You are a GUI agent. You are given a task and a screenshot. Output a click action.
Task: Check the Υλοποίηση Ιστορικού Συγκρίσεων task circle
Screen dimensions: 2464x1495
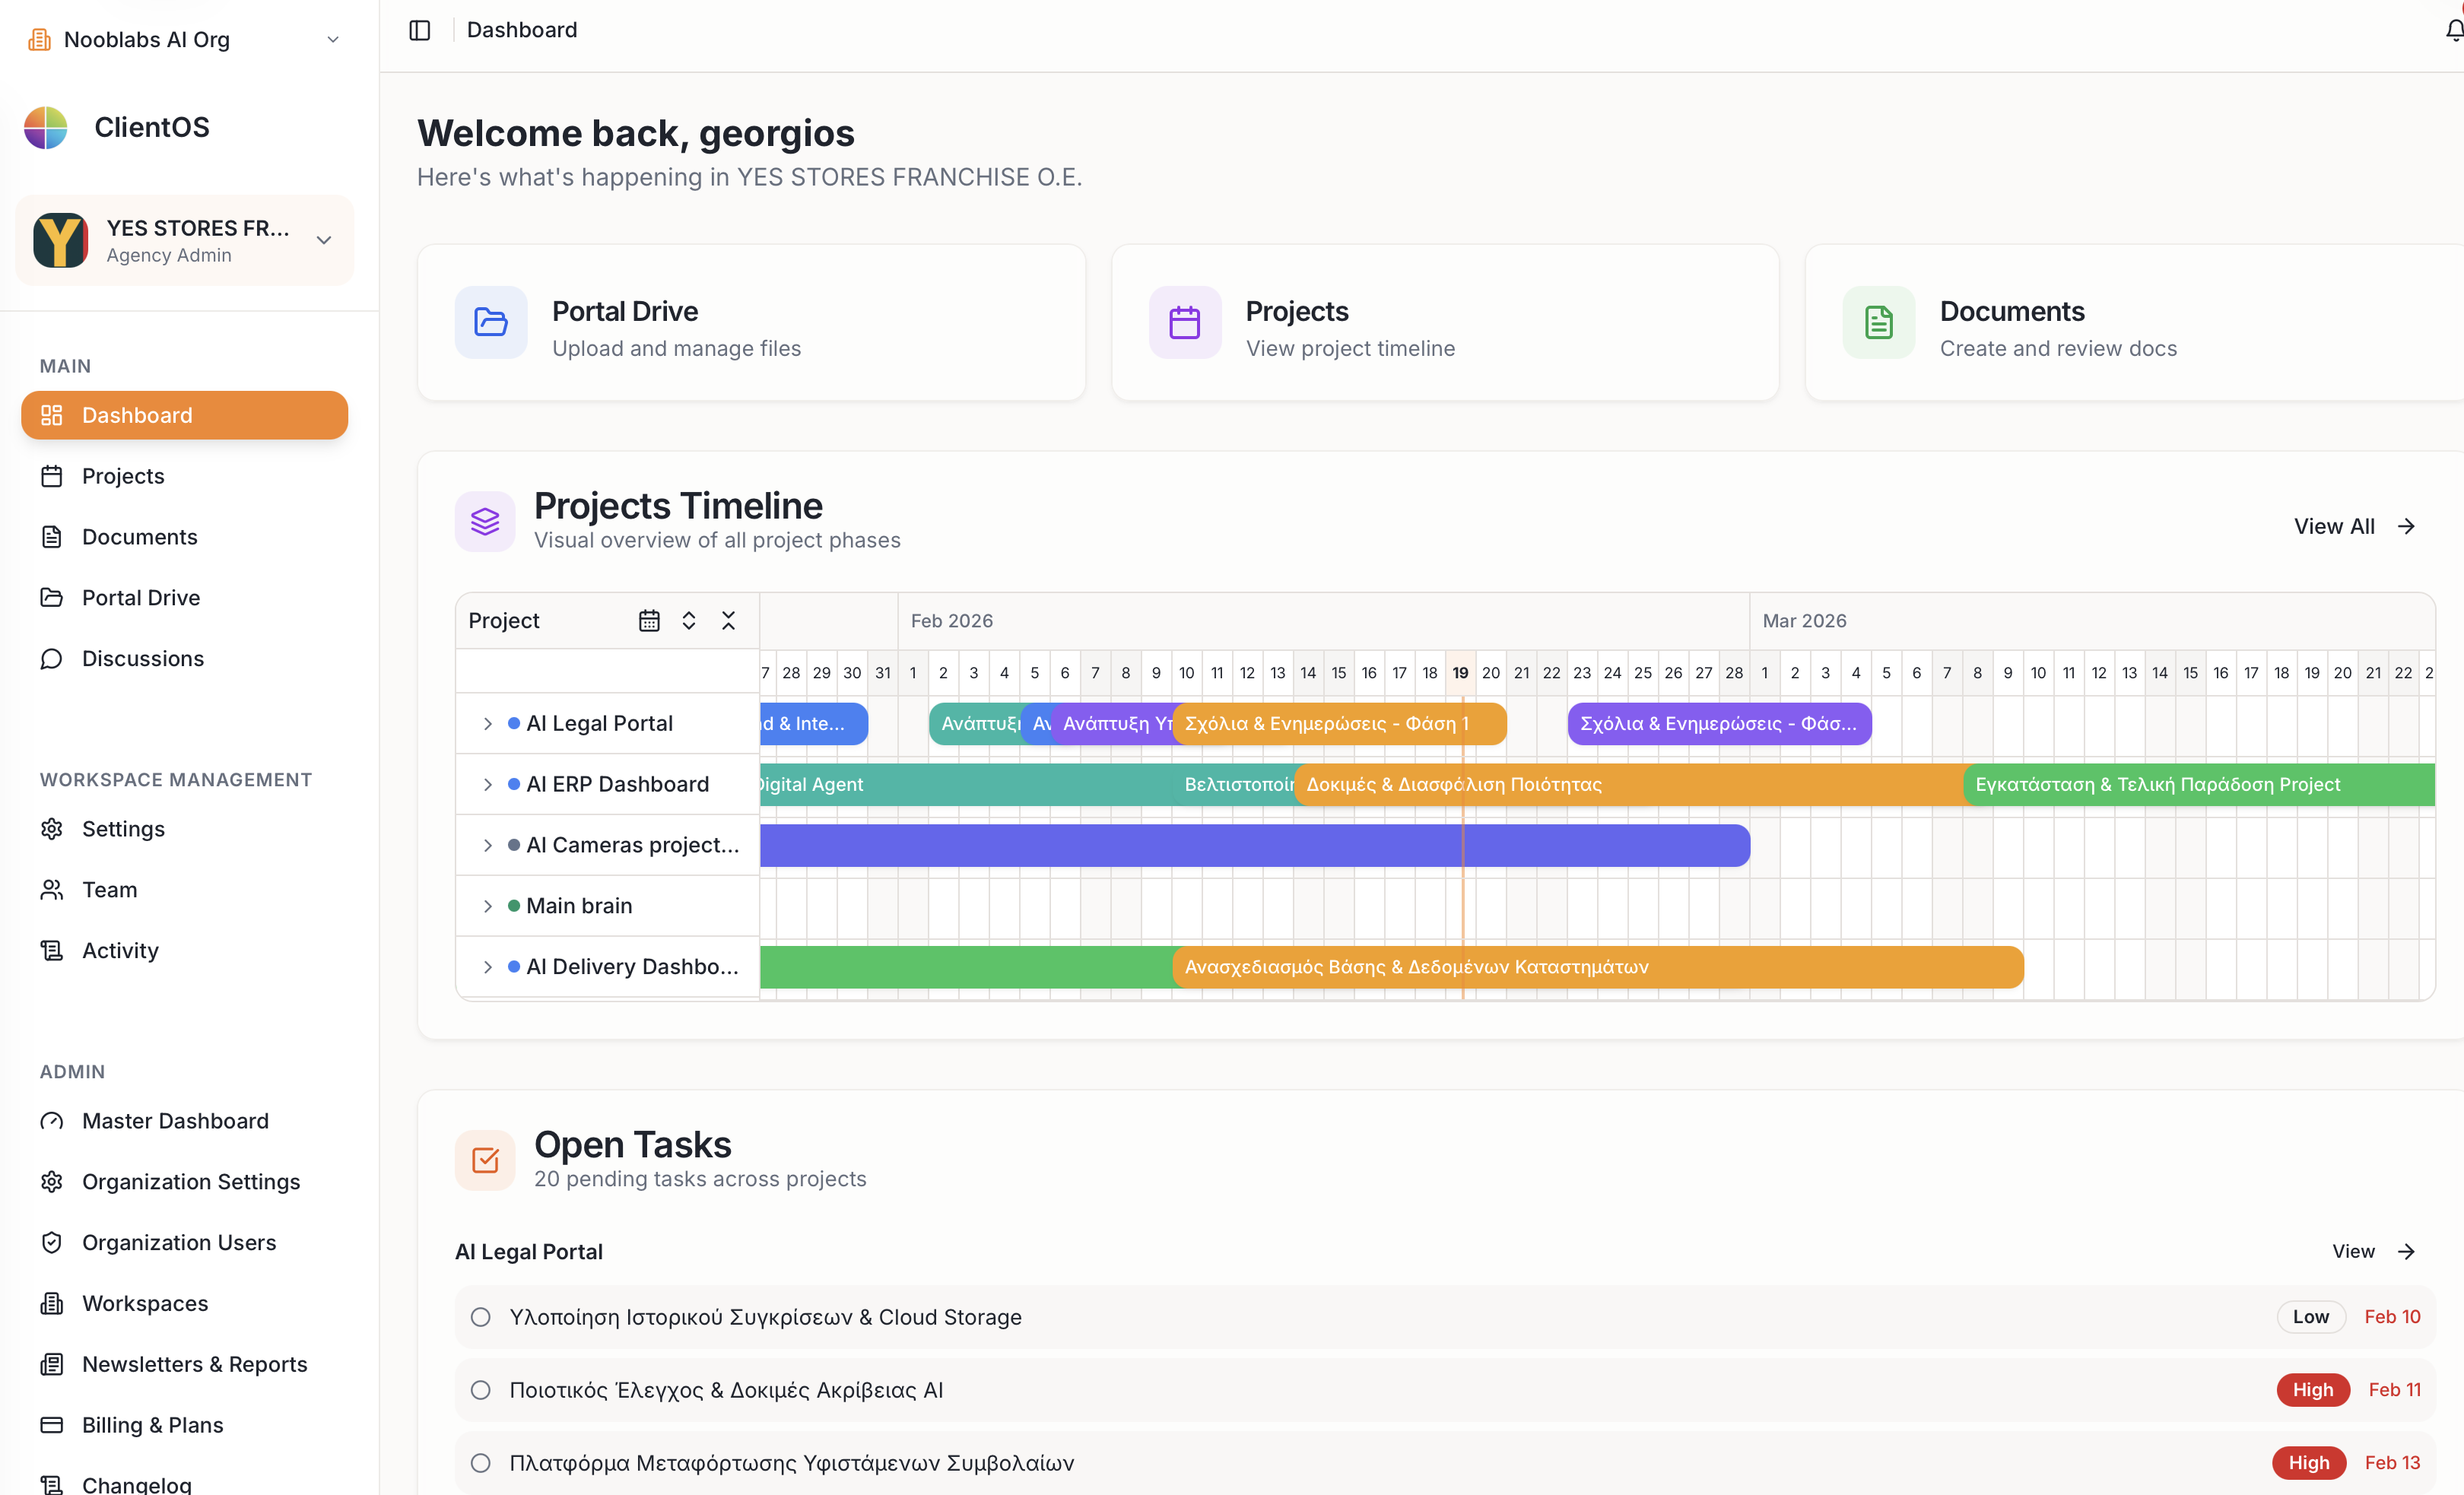[480, 1317]
